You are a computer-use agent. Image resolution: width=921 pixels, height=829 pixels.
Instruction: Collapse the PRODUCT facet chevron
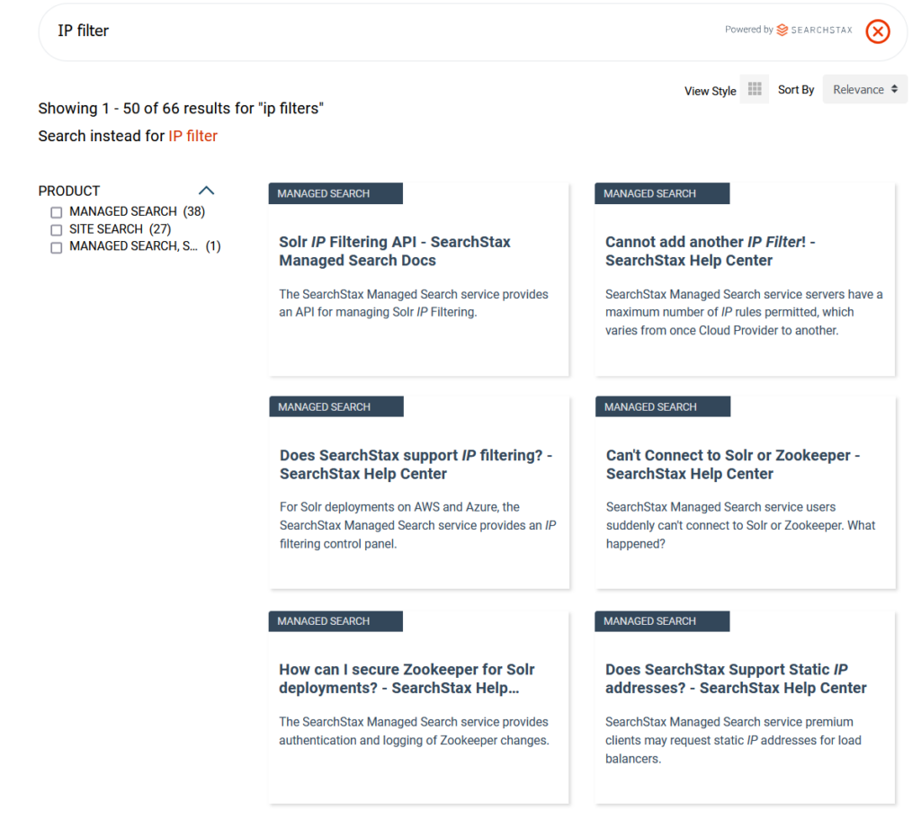pyautogui.click(x=206, y=191)
